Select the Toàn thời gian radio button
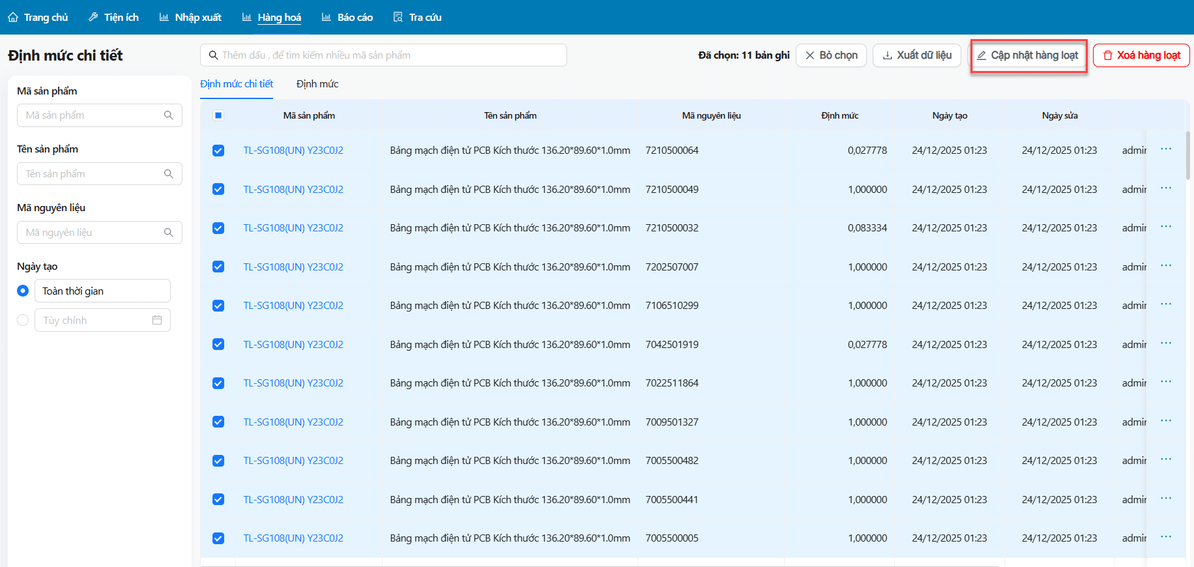Image resolution: width=1194 pixels, height=567 pixels. (x=23, y=291)
